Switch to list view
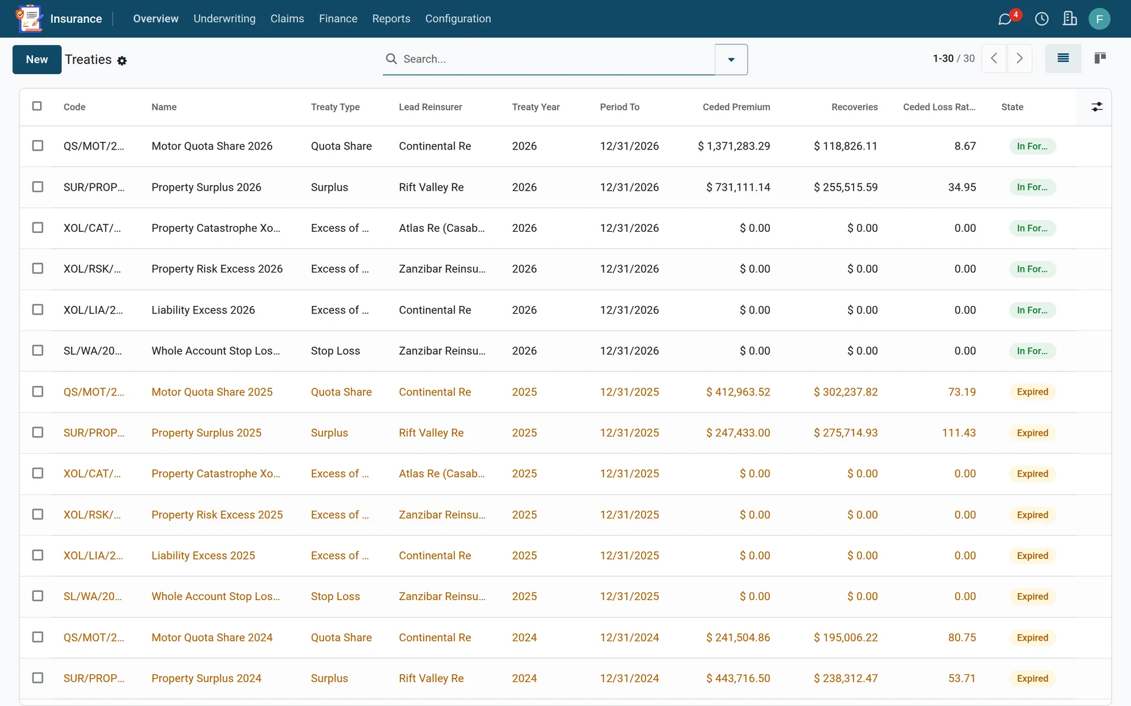This screenshot has height=706, width=1131. point(1063,58)
